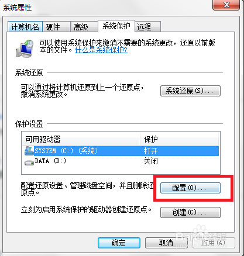Click the 创建(C)... button
The image size is (244, 256).
pos(190,212)
